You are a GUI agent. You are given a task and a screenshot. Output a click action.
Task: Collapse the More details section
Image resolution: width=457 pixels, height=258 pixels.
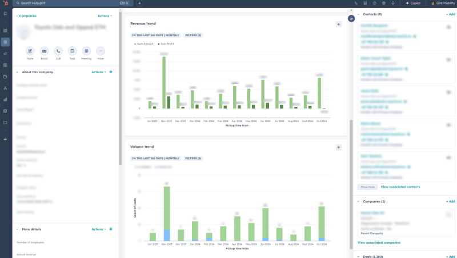coord(17,229)
